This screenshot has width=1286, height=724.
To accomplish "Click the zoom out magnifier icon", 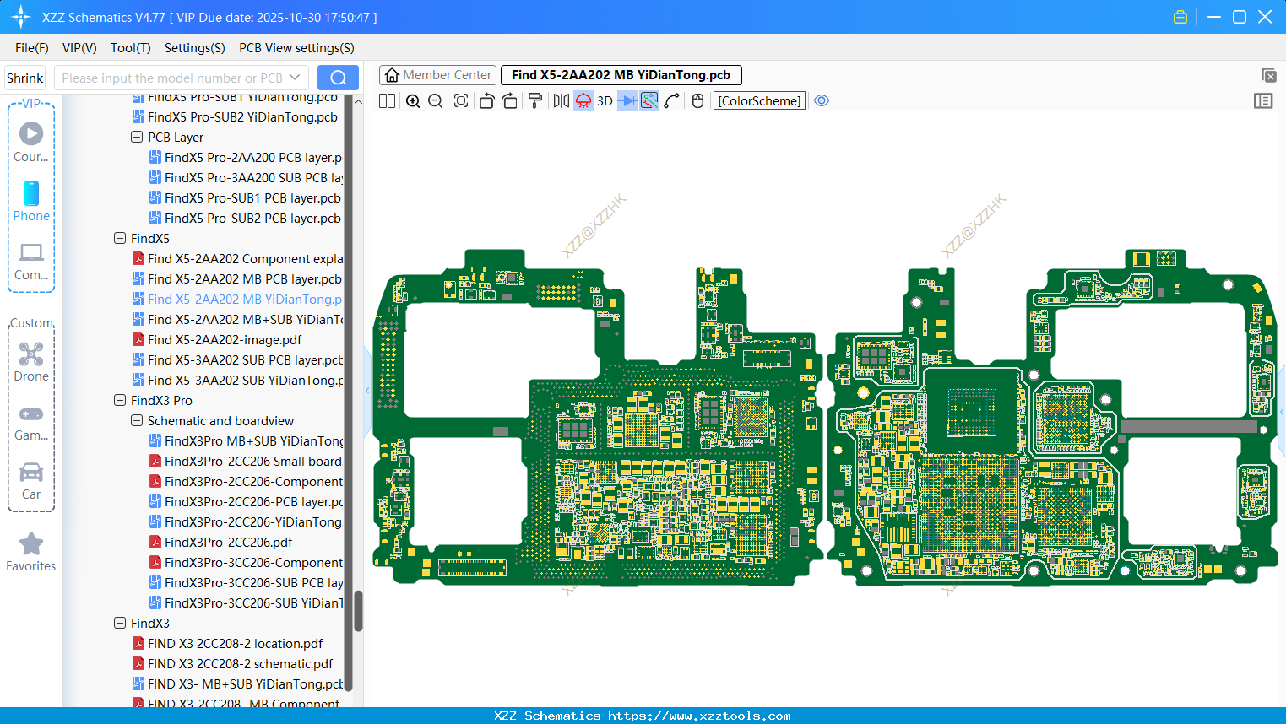I will point(436,101).
